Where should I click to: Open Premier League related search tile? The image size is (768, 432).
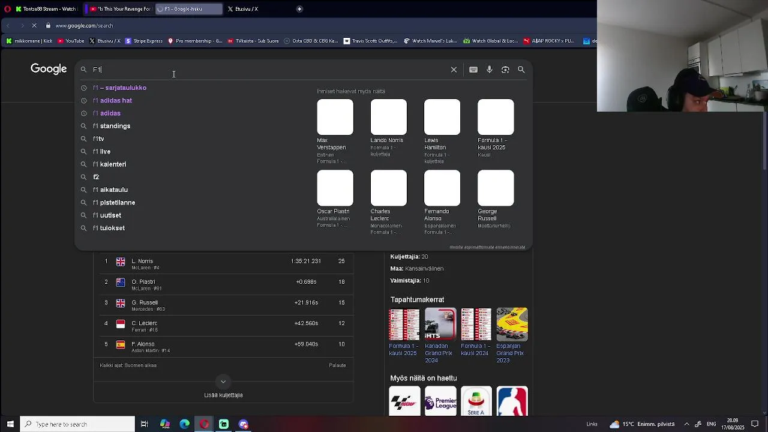coord(440,401)
